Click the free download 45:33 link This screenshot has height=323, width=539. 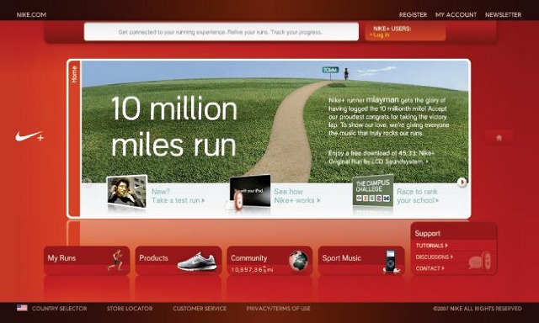tap(382, 157)
